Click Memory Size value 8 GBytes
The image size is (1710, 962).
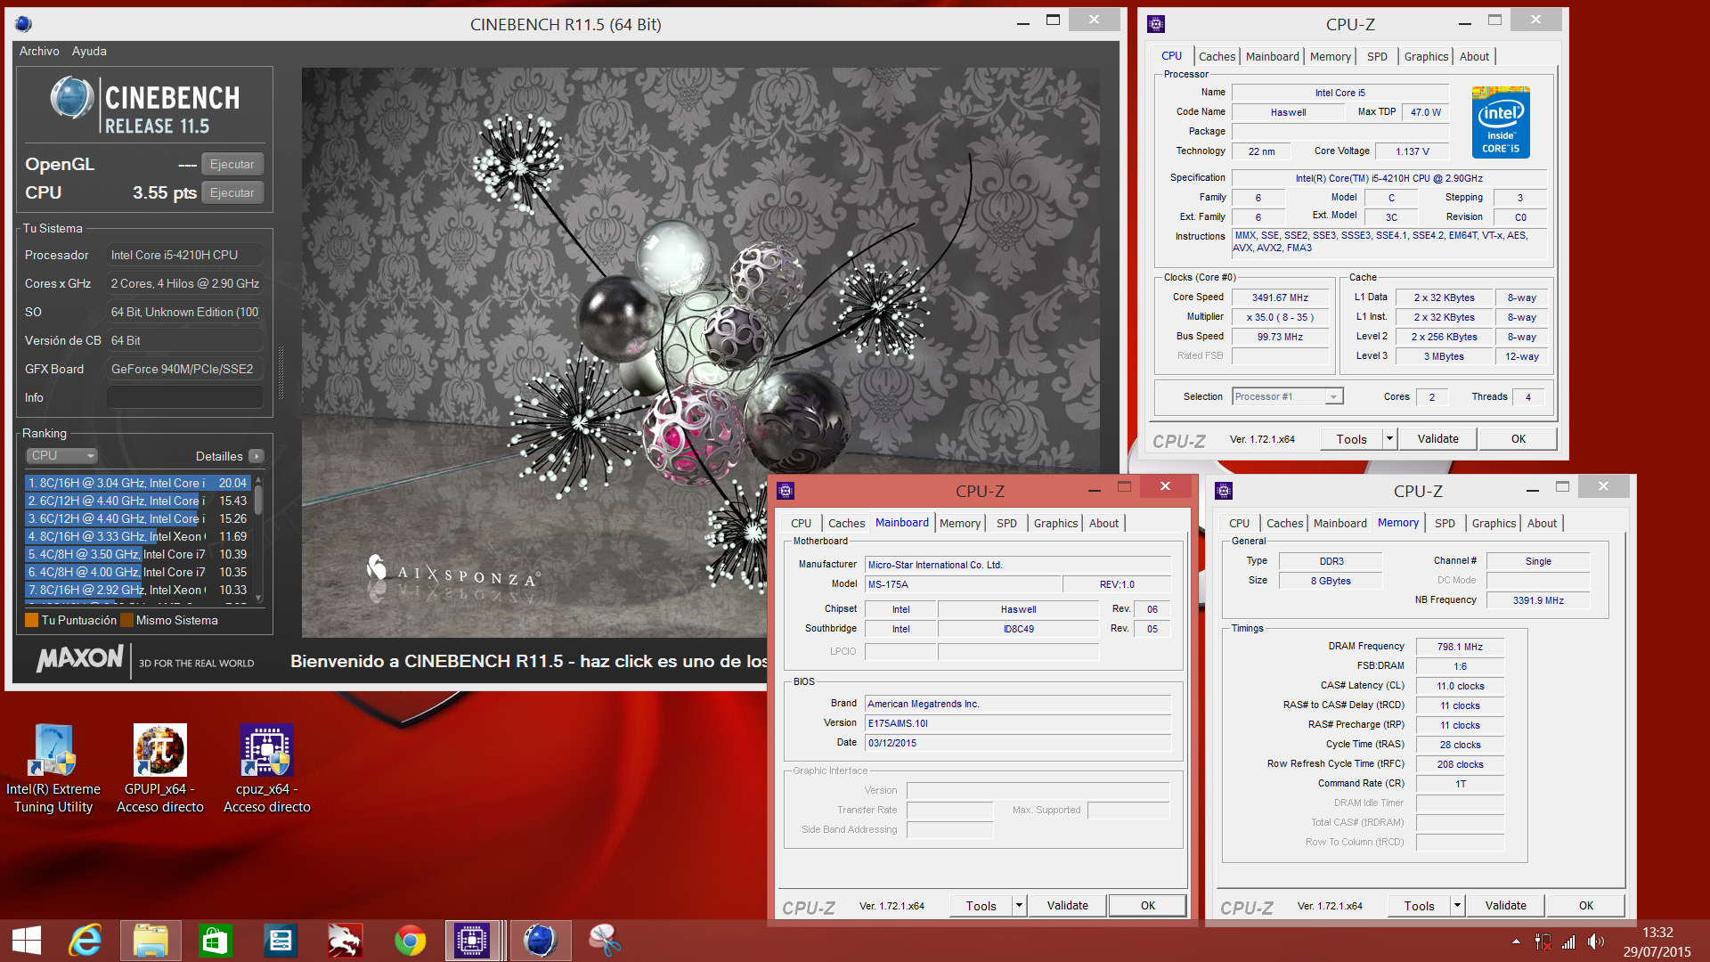pos(1331,581)
